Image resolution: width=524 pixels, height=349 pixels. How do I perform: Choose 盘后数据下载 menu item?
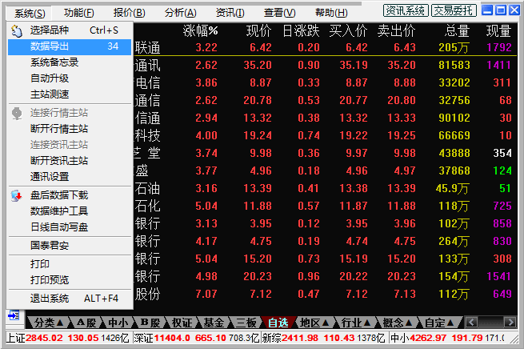pyautogui.click(x=70, y=195)
